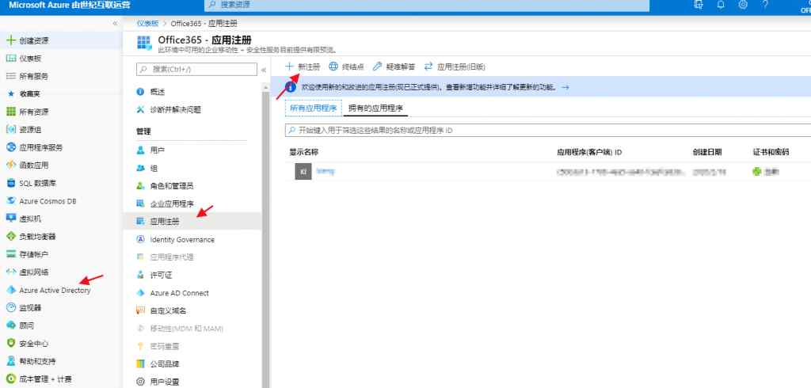
Task: Click the Help and support person icon
Action: pos(10,361)
